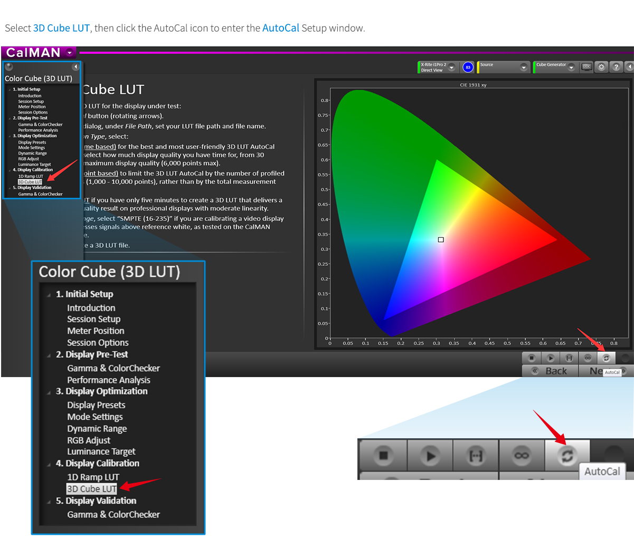Select 3D Cube LUT in the small workflow panel
Image resolution: width=634 pixels, height=548 pixels.
coord(30,182)
